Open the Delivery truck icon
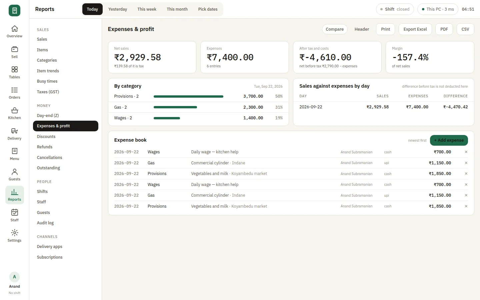480x300 pixels. [14, 134]
